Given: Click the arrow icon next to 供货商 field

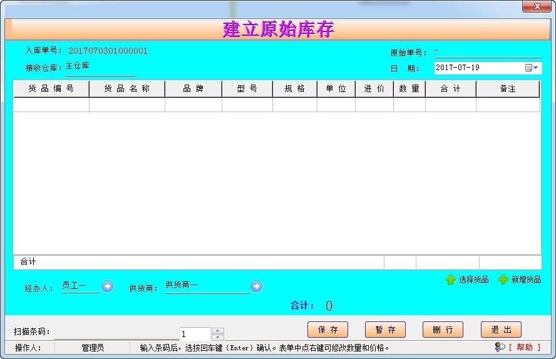Looking at the screenshot, I should tap(256, 286).
